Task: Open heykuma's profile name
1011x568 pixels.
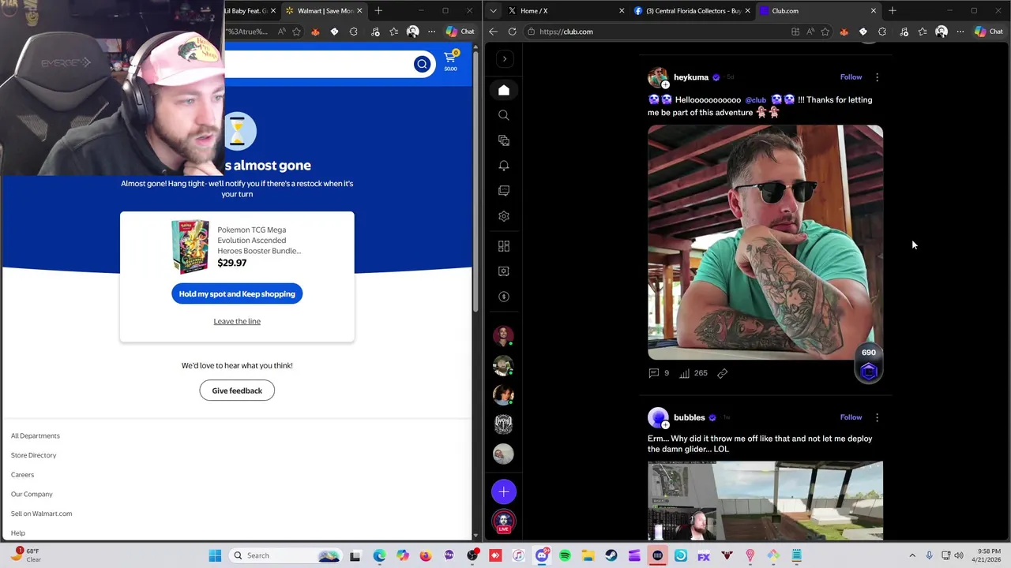Action: [691, 77]
